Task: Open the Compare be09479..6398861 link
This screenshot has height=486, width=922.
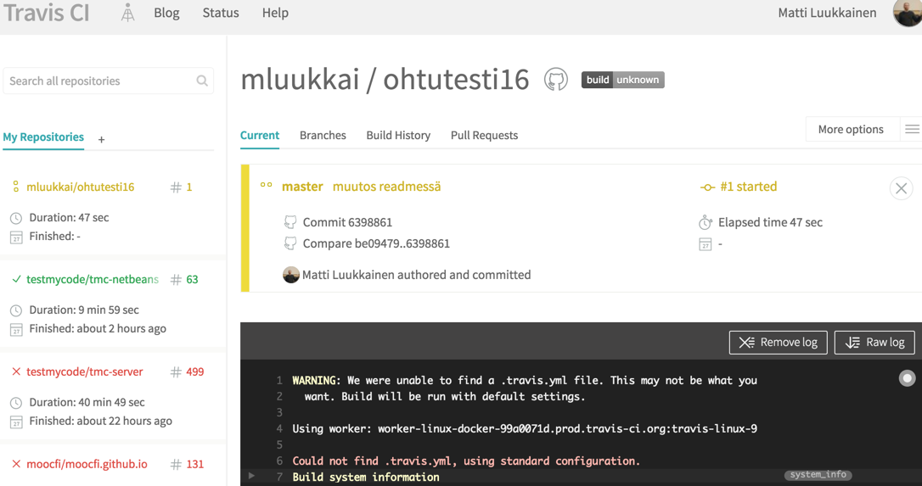Action: pos(376,243)
